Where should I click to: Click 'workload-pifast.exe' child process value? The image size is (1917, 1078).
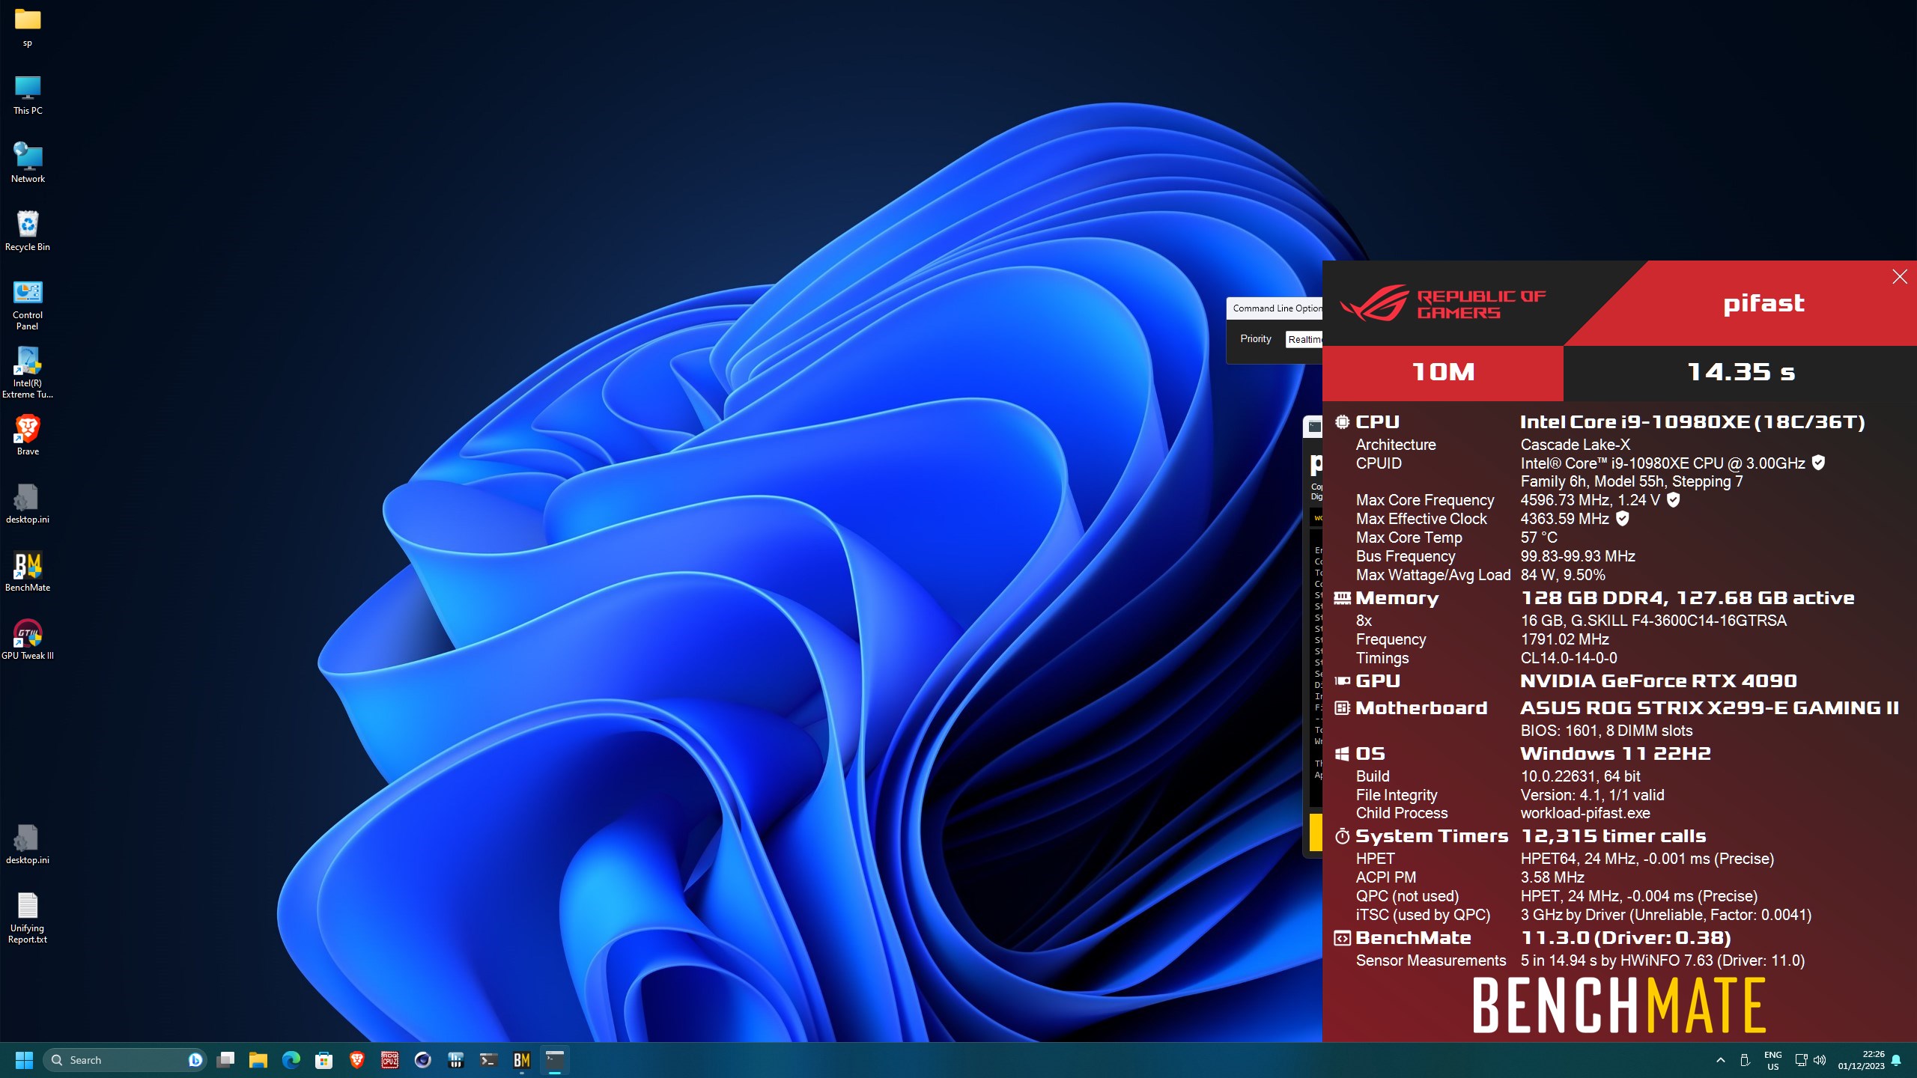(1585, 813)
